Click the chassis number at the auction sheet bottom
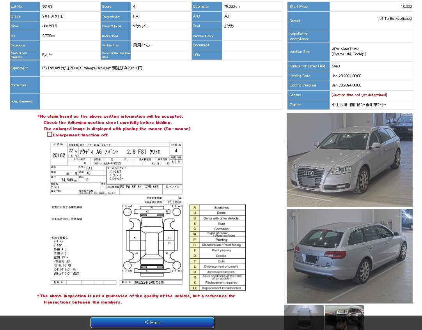This screenshot has height=330, width=422. (x=149, y=282)
